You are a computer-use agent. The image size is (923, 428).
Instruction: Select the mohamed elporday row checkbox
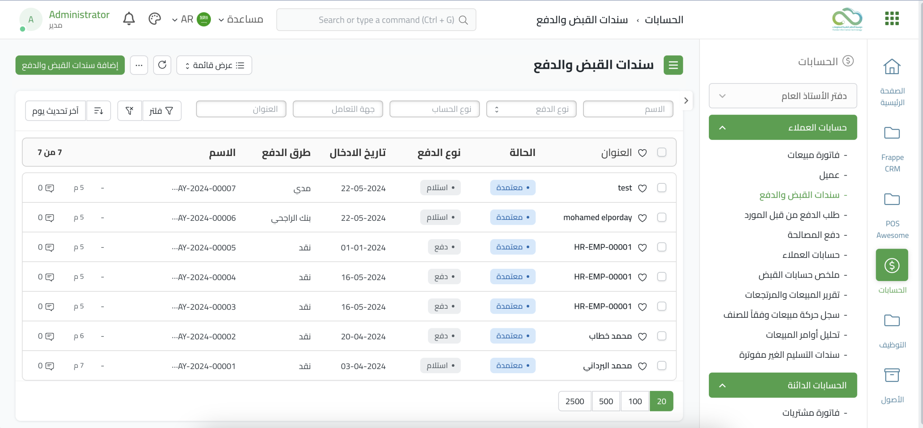662,218
